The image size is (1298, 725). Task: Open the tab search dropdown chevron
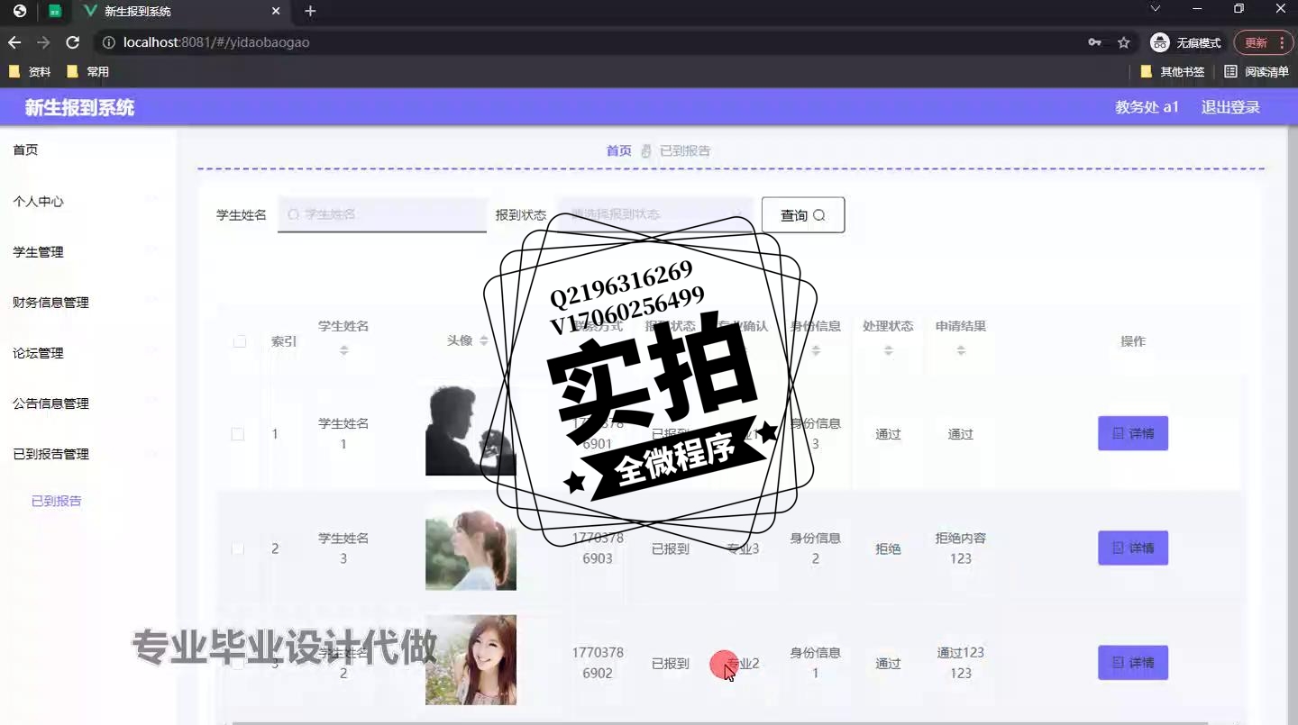click(1156, 9)
